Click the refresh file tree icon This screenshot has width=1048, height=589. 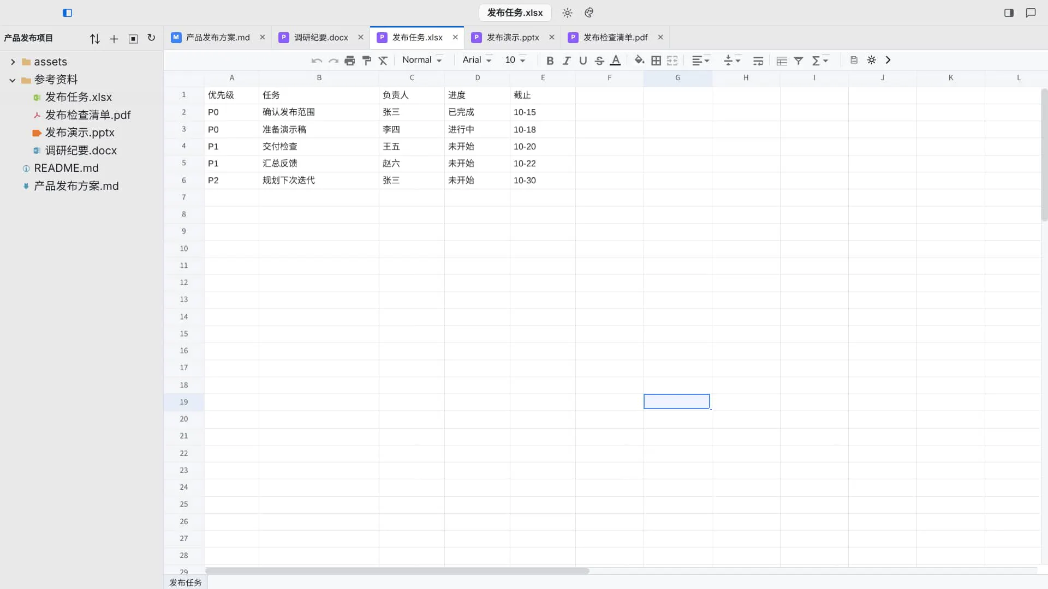pos(151,38)
